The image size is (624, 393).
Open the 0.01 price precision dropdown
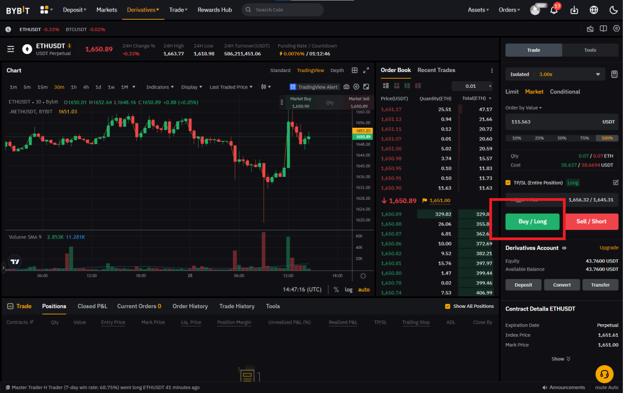click(x=472, y=86)
